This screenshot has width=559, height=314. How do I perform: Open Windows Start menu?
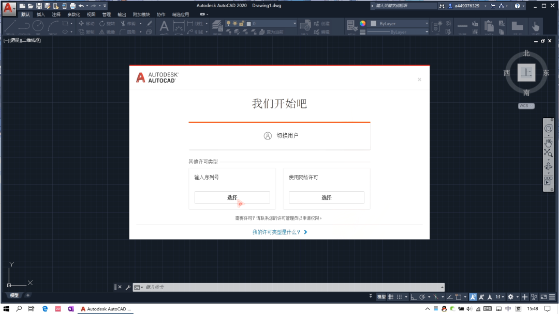[6, 309]
